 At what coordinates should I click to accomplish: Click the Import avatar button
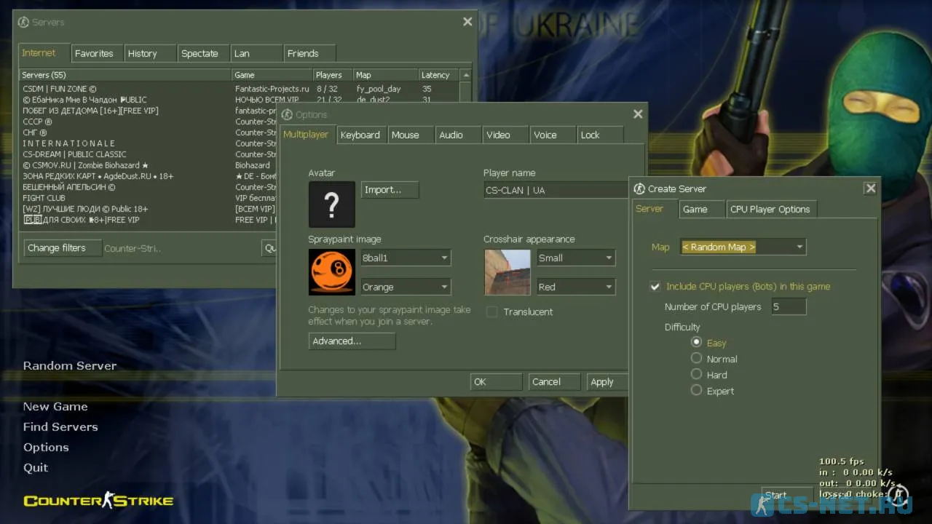(390, 190)
